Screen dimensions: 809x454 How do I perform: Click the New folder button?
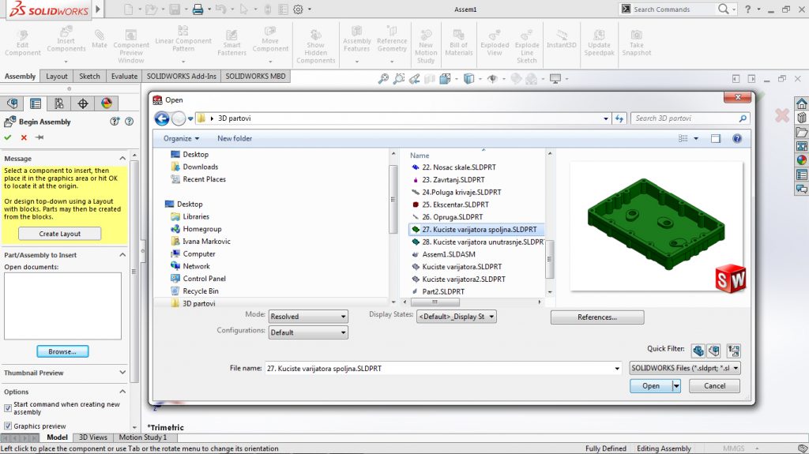pyautogui.click(x=235, y=138)
